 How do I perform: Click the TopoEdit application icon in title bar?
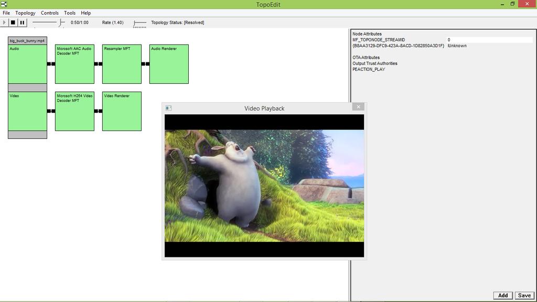[4, 4]
